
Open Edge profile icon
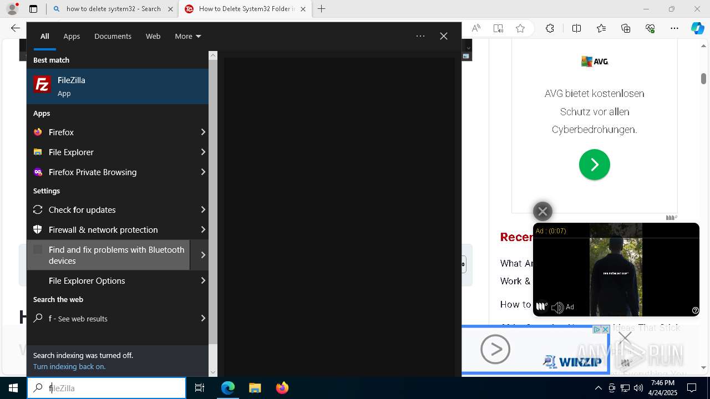pyautogui.click(x=12, y=9)
